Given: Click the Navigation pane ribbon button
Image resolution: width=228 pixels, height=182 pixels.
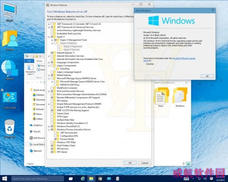Looking at the screenshot, I should (x=30, y=70).
